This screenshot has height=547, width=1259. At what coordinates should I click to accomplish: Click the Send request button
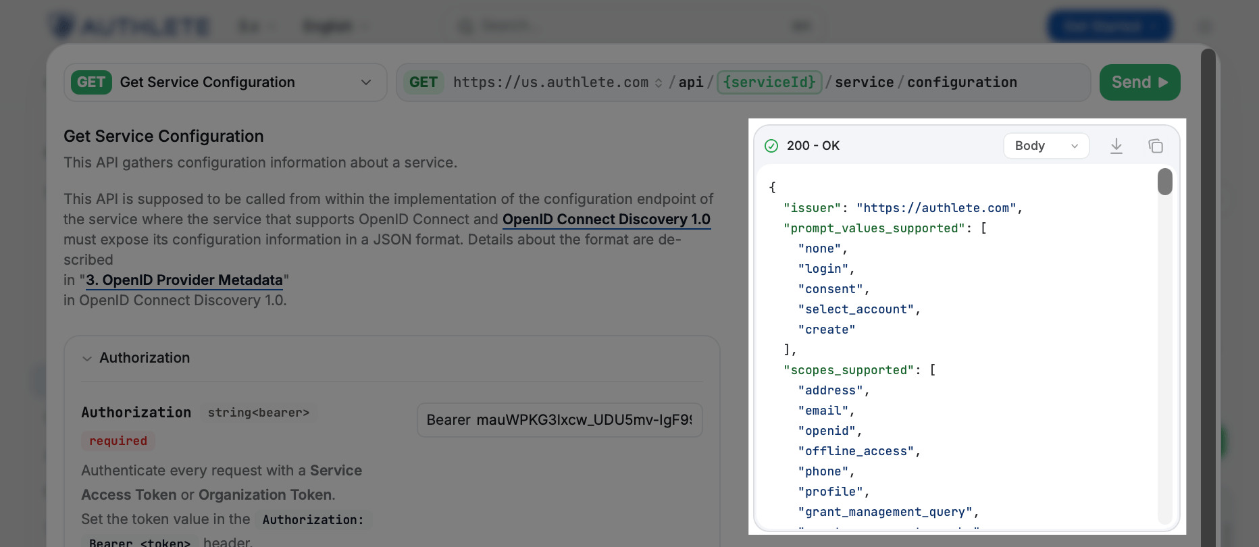coord(1139,82)
